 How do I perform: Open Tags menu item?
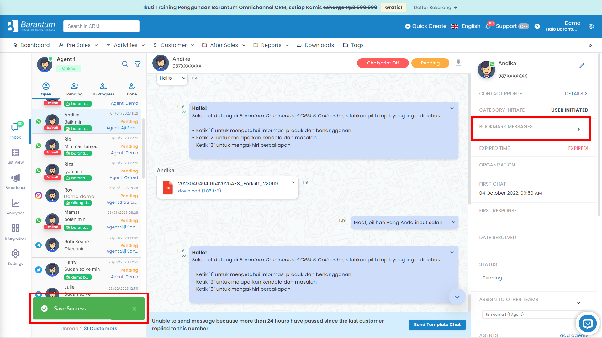[353, 45]
